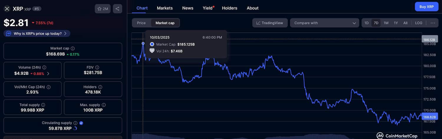Open the TradingView chart button

click(270, 23)
